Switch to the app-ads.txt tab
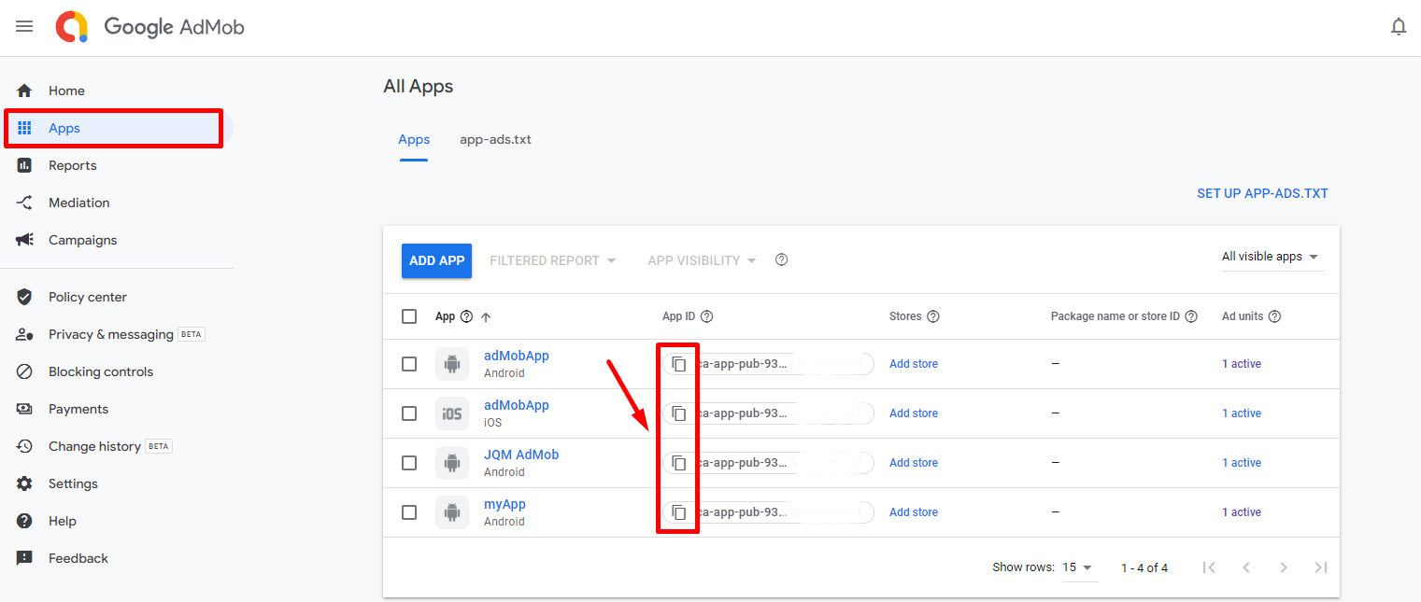Viewport: 1421px width, 602px height. point(495,140)
